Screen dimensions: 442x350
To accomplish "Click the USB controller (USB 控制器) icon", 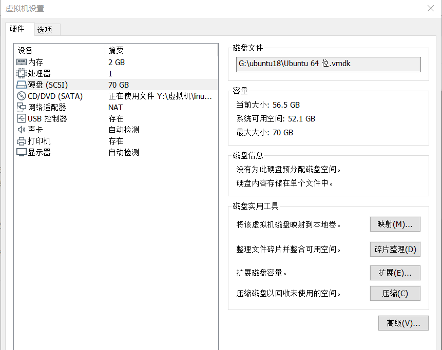I will pos(22,118).
